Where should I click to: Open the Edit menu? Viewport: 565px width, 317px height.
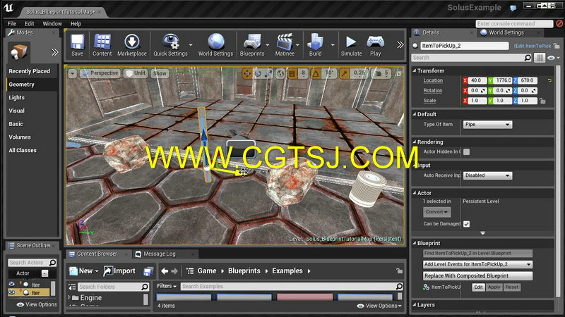pyautogui.click(x=29, y=24)
